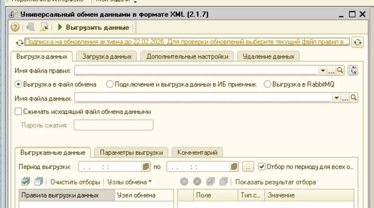Viewport: 374px width, 208px height.
Task: Select "Выгрузка в файл обмена" radio option
Action: pos(18,84)
